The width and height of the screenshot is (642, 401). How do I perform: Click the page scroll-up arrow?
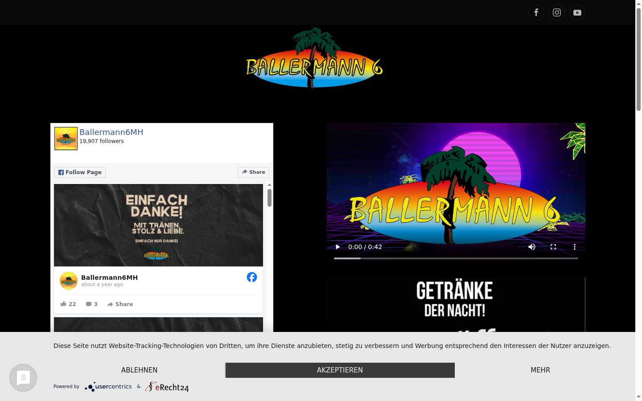[638, 4]
